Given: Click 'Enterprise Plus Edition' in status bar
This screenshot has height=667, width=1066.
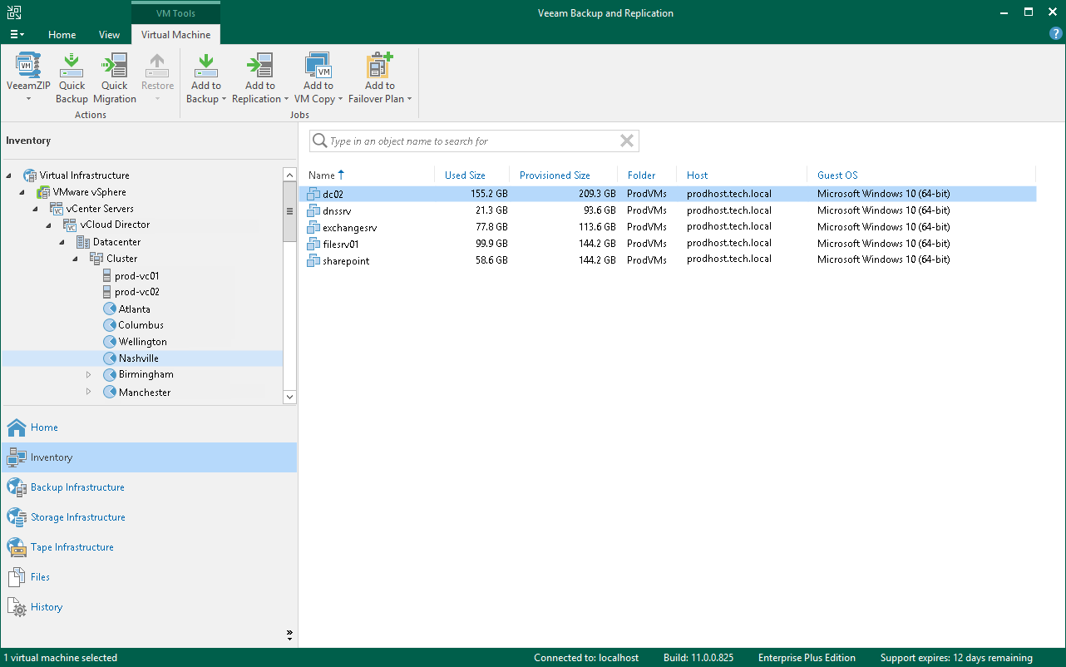Looking at the screenshot, I should tap(807, 658).
